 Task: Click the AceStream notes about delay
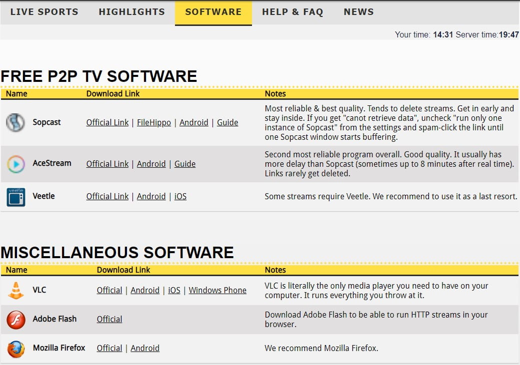(x=389, y=164)
